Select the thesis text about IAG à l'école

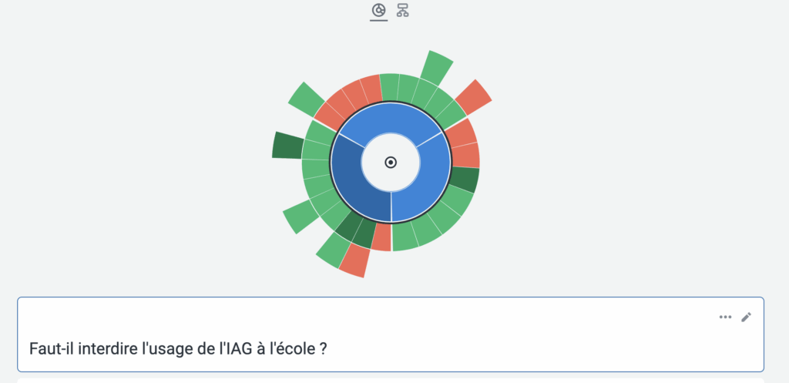(x=178, y=348)
